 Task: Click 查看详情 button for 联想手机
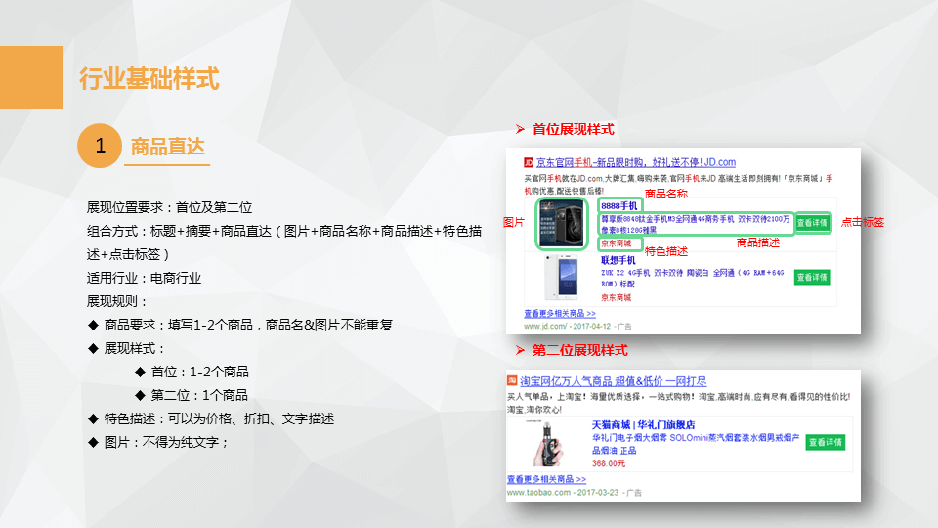[x=812, y=277]
